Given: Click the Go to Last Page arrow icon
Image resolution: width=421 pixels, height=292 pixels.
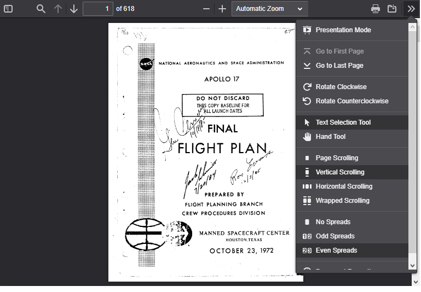Looking at the screenshot, I should 307,66.
